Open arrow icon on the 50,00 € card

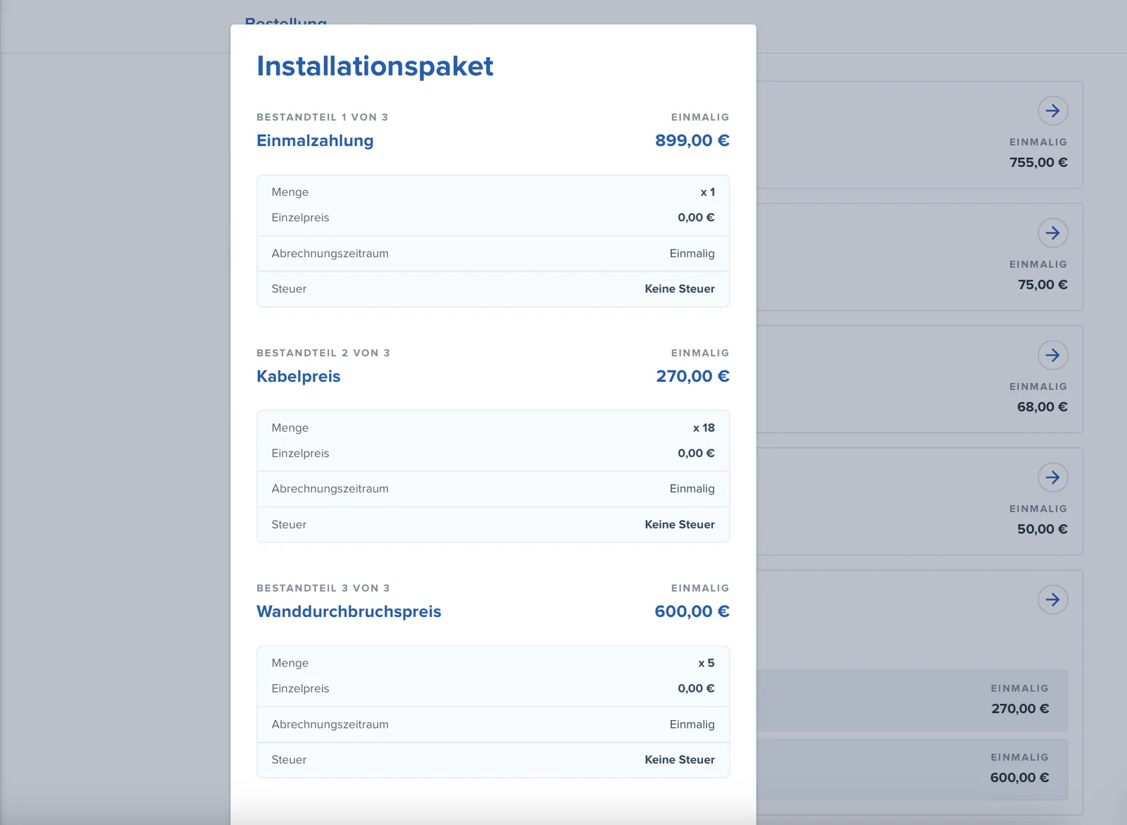[x=1052, y=478]
